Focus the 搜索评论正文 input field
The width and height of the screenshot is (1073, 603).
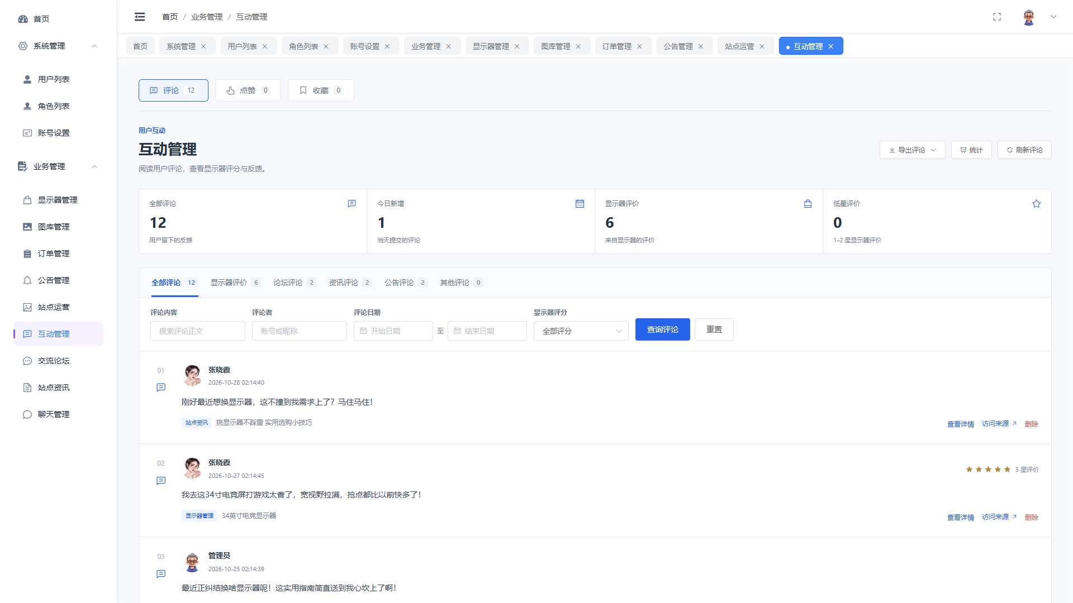coord(198,331)
